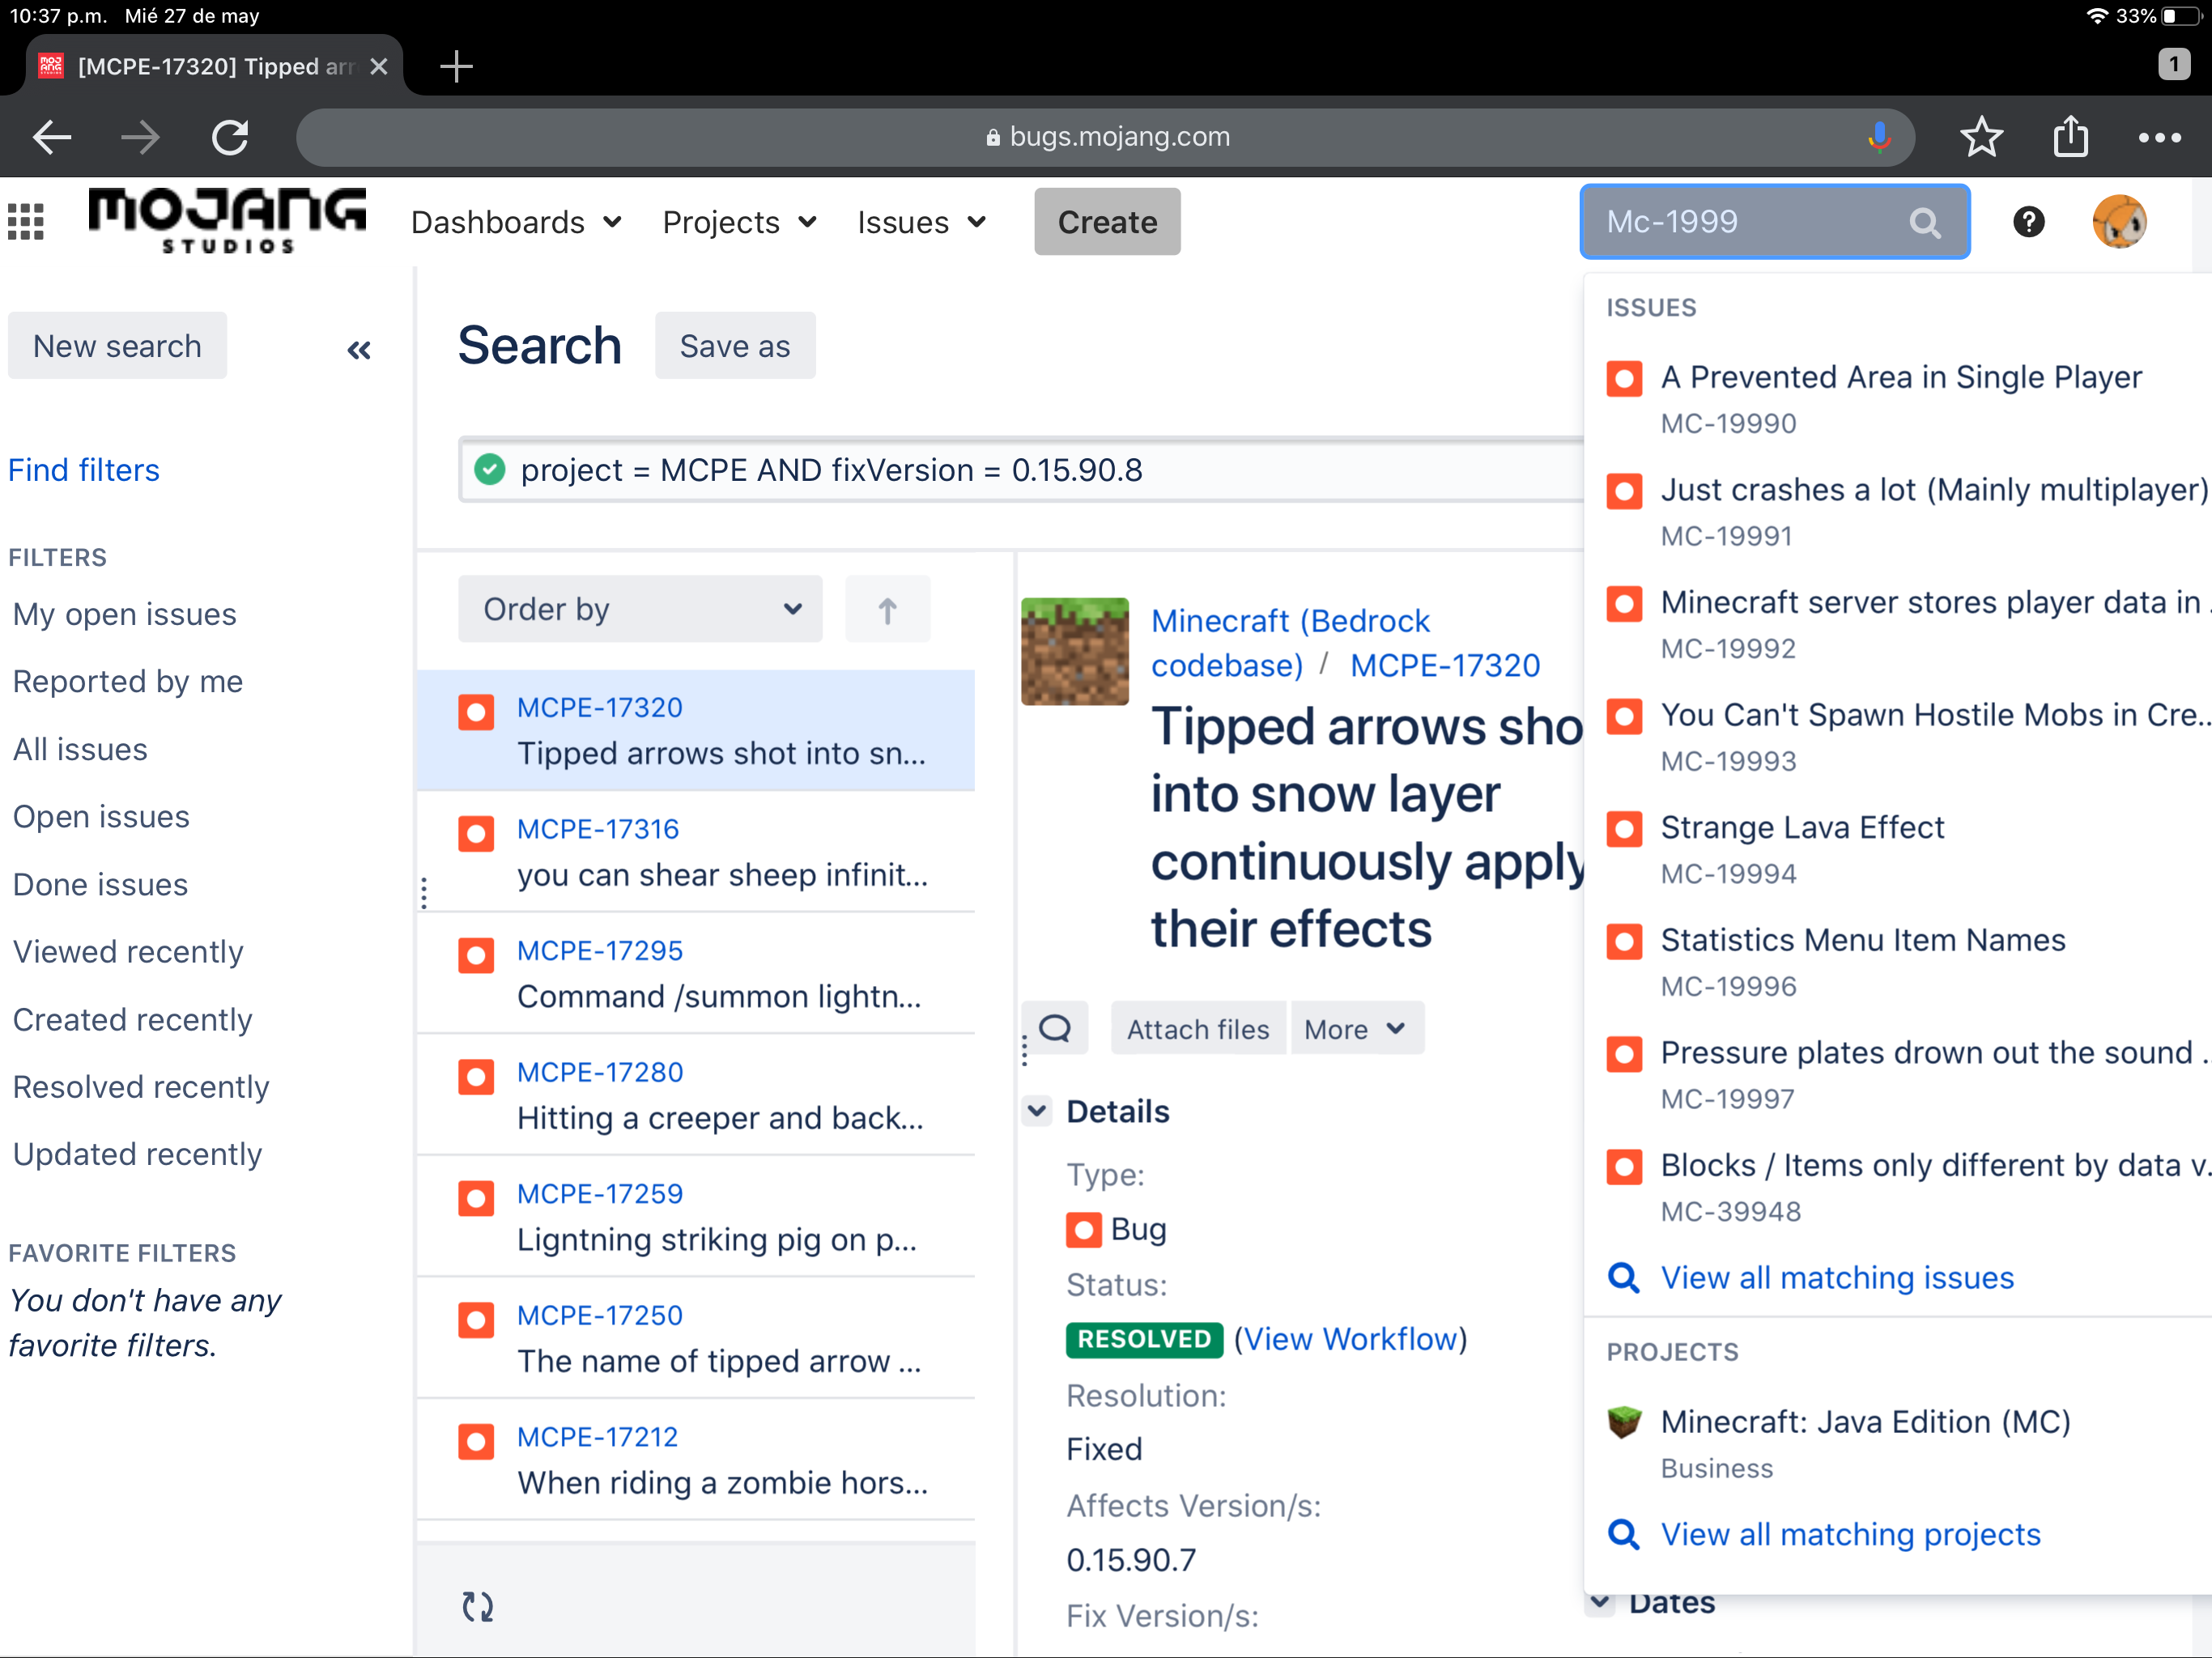Click the browser reload icon
Viewport: 2212px width, 1658px height.
(230, 137)
